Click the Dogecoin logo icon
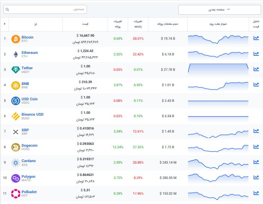263x204 pixels. point(16,147)
